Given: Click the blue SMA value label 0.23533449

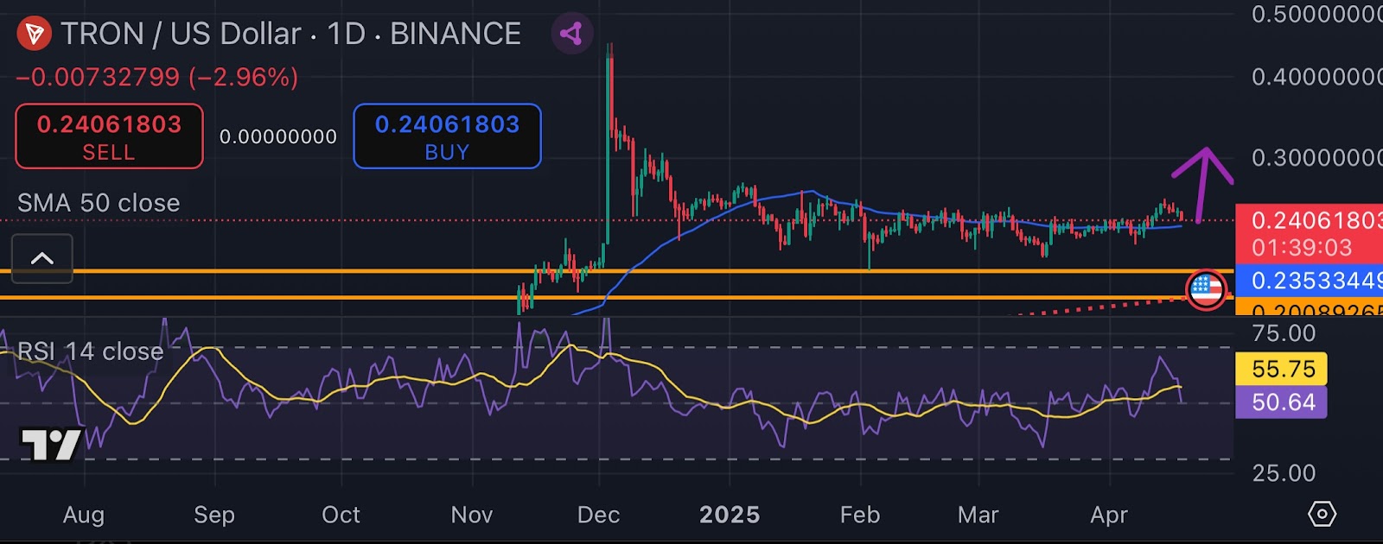Looking at the screenshot, I should click(x=1309, y=281).
